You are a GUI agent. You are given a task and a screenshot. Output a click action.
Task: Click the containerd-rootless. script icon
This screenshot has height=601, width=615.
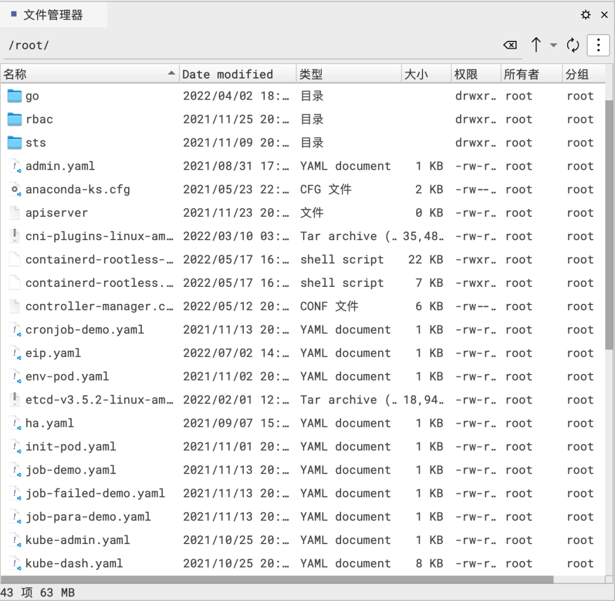click(x=15, y=283)
